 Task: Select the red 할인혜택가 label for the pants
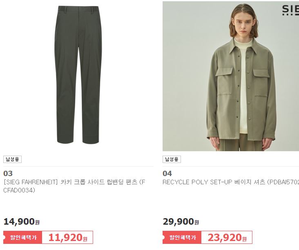click(x=23, y=237)
